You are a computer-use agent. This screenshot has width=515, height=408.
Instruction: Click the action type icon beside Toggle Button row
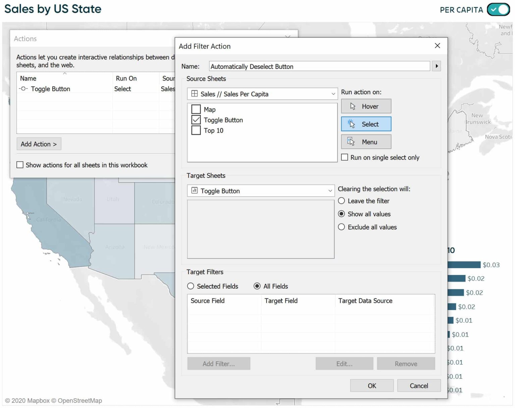tap(23, 89)
